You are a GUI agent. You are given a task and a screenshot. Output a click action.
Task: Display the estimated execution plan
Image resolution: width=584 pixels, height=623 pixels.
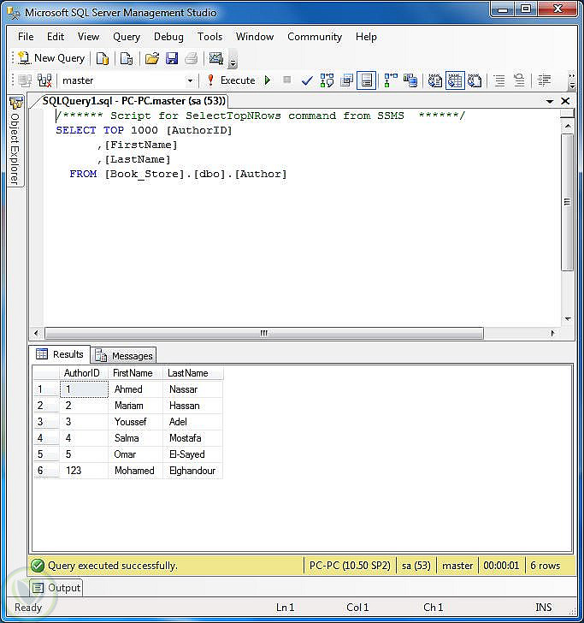pos(327,80)
